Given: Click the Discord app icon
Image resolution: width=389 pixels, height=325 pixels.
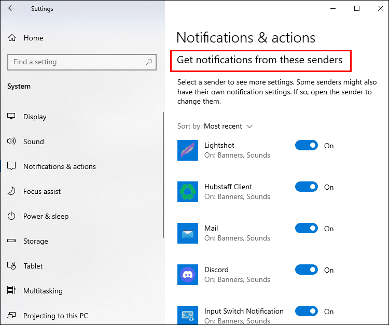Looking at the screenshot, I should click(x=188, y=275).
